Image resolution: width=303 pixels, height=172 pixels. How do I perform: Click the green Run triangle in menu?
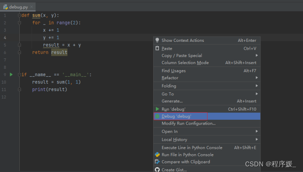(158, 109)
